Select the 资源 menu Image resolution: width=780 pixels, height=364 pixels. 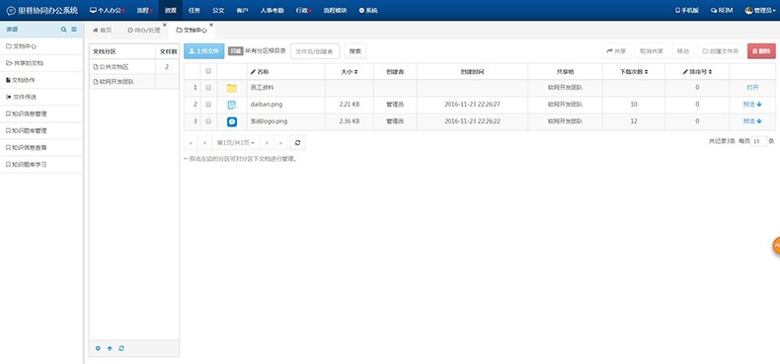click(171, 11)
